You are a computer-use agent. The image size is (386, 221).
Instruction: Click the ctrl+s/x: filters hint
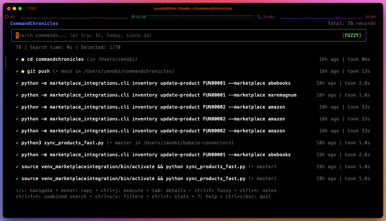tap(119, 197)
